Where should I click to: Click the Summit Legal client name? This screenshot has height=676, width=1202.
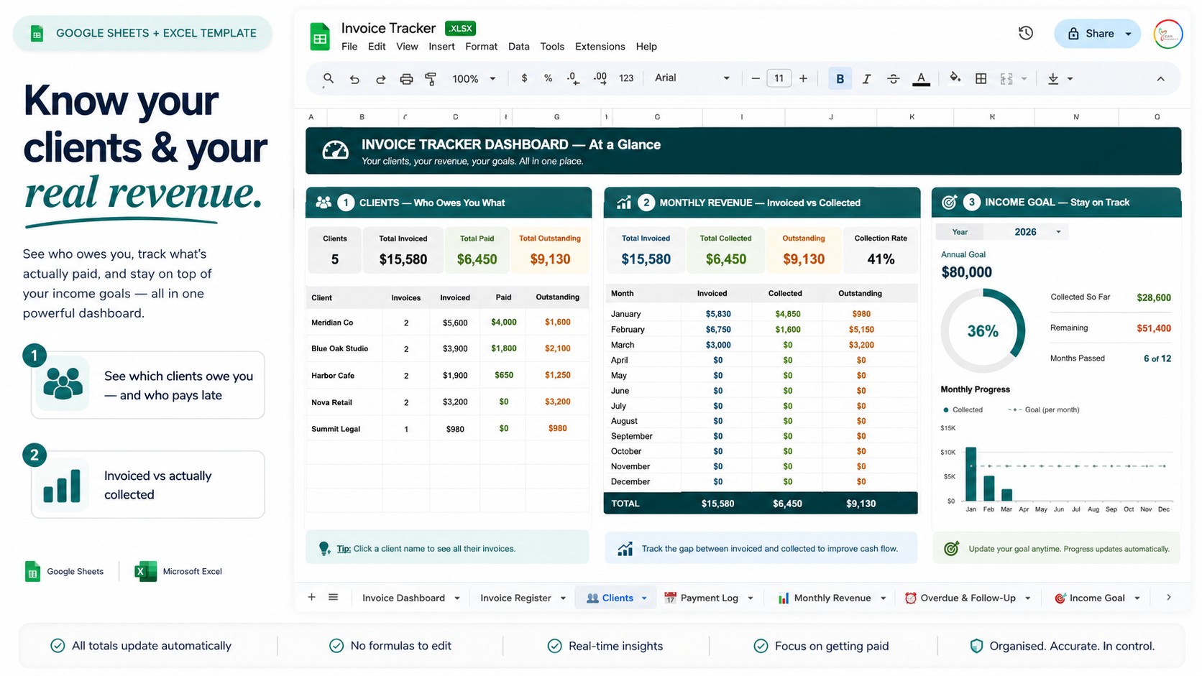click(336, 429)
